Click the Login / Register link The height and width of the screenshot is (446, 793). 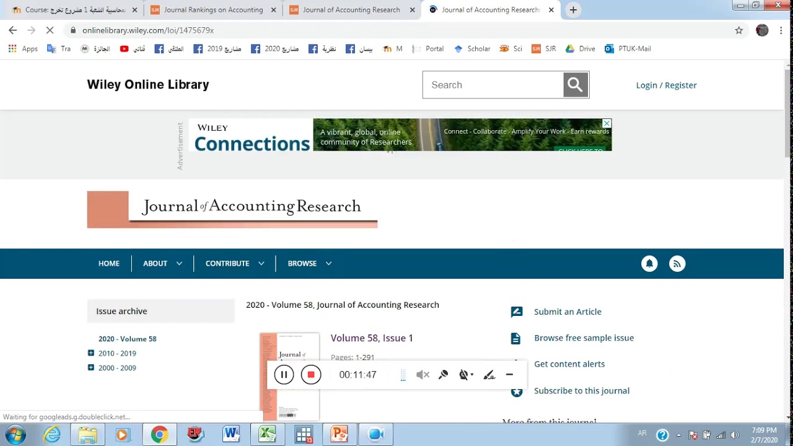pos(666,85)
